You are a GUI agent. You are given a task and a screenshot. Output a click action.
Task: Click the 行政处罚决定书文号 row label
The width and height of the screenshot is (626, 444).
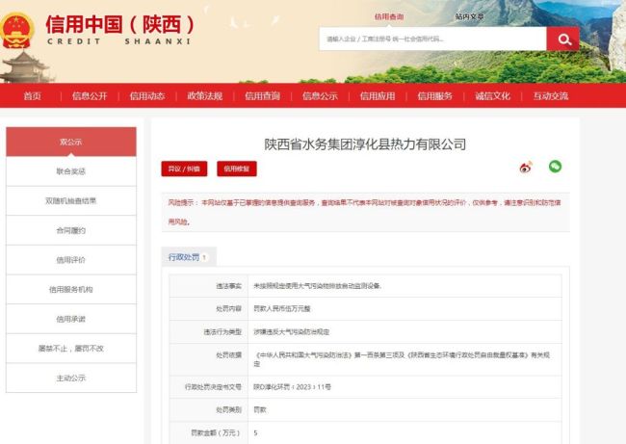(x=213, y=387)
